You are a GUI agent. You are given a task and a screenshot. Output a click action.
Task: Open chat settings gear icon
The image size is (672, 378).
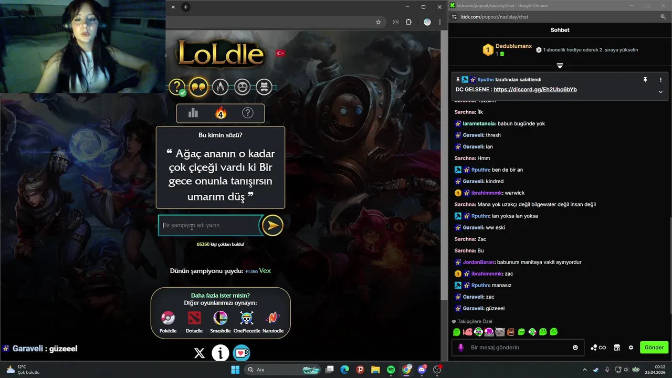coord(631,348)
